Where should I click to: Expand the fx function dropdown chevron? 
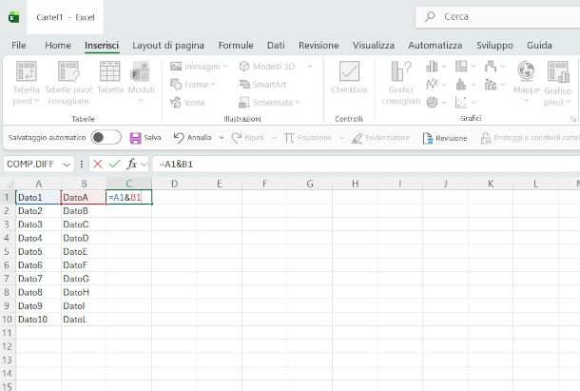point(144,164)
